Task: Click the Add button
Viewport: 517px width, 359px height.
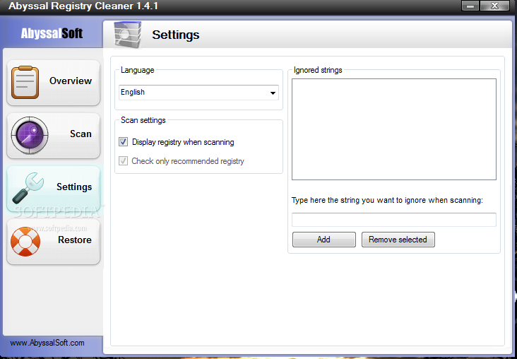Action: tap(323, 240)
